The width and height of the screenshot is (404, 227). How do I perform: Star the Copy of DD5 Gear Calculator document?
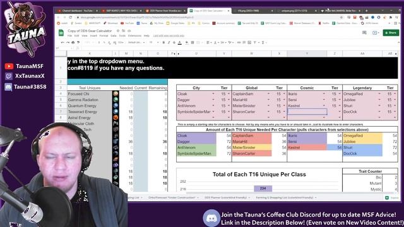(x=118, y=31)
